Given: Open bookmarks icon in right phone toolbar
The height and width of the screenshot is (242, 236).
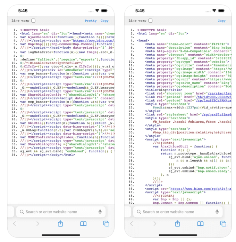Looking at the screenshot, I should point(200,224).
